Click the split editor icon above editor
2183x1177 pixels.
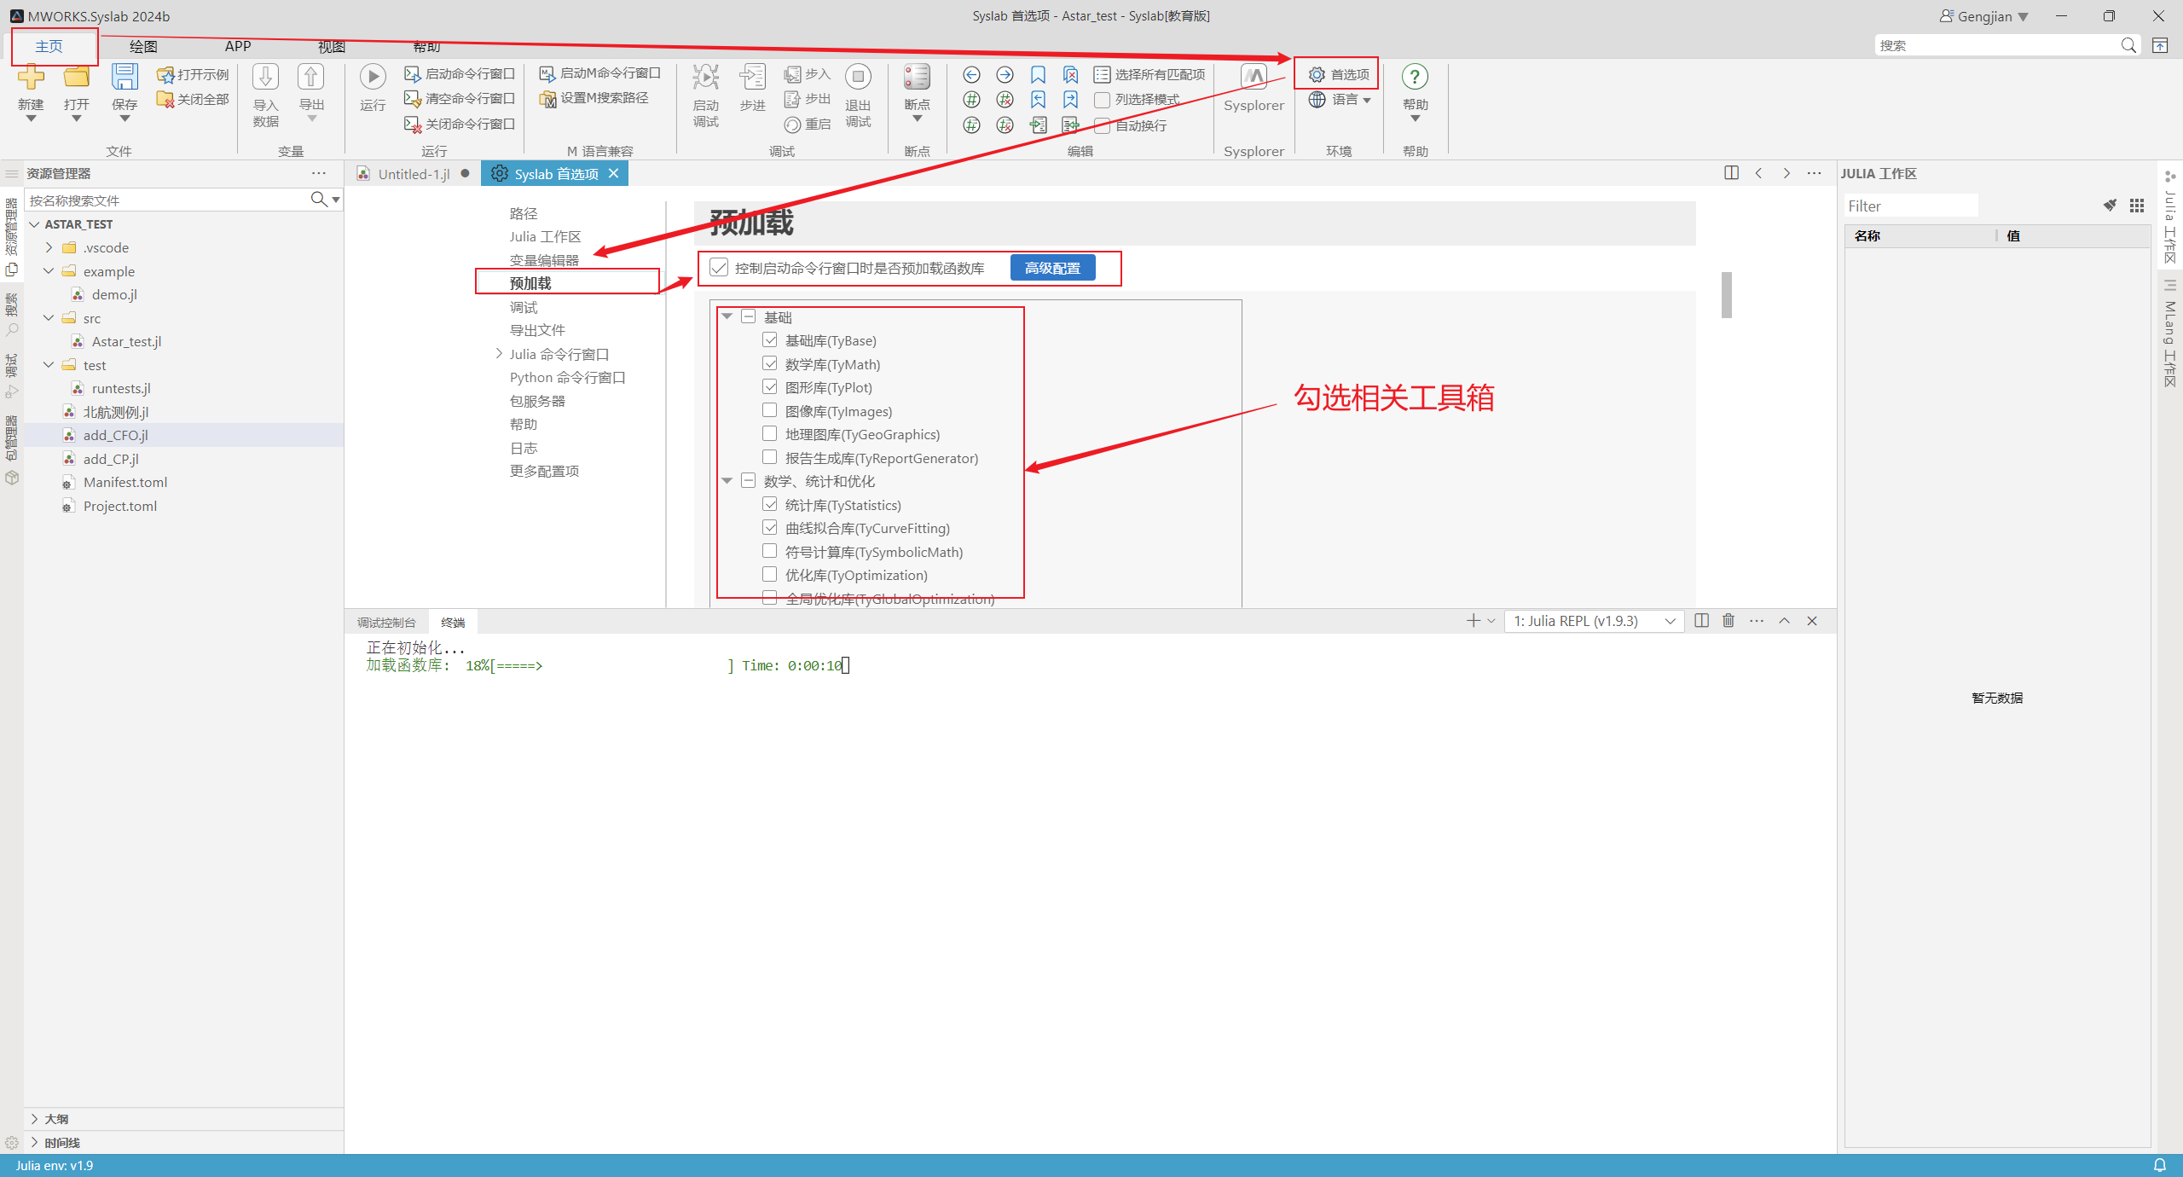pos(1731,173)
